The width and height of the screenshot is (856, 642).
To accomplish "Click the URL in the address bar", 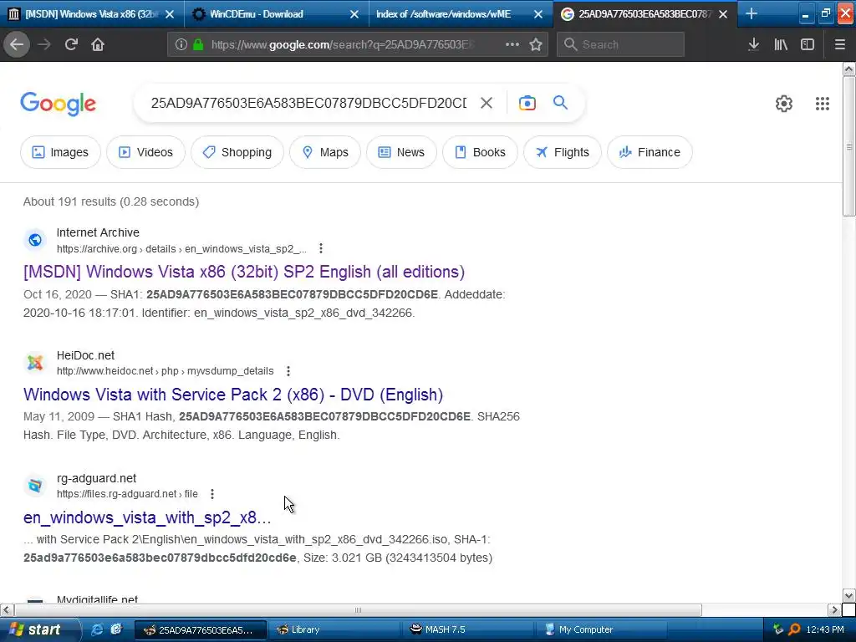I will click(342, 44).
